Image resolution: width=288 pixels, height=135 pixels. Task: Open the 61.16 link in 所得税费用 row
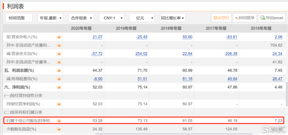coord(187,79)
